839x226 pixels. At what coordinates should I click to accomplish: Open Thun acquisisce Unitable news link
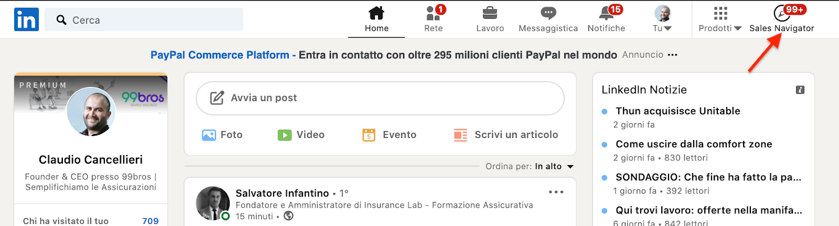(677, 111)
